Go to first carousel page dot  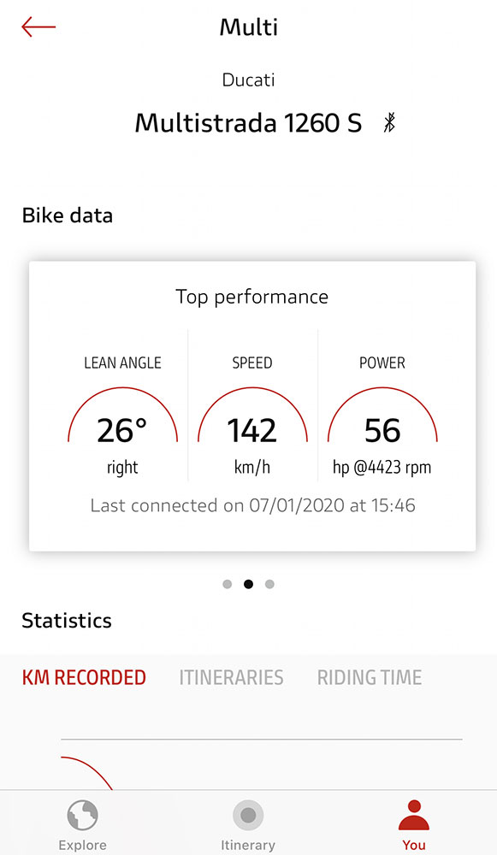click(x=228, y=584)
